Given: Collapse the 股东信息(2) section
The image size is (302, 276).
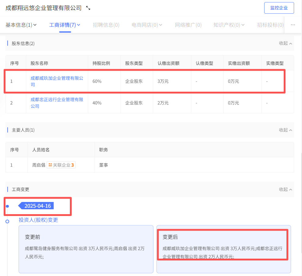Looking at the screenshot, I should tap(286, 43).
